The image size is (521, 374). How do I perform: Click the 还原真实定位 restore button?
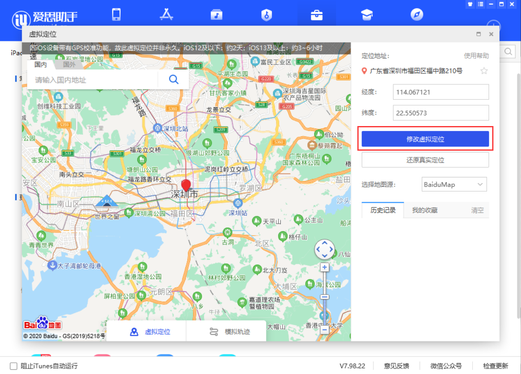click(425, 160)
